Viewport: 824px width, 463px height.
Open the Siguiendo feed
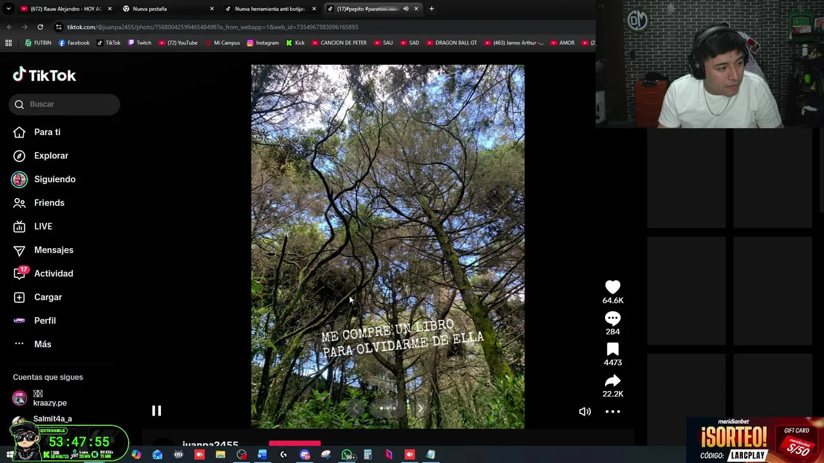coord(55,179)
